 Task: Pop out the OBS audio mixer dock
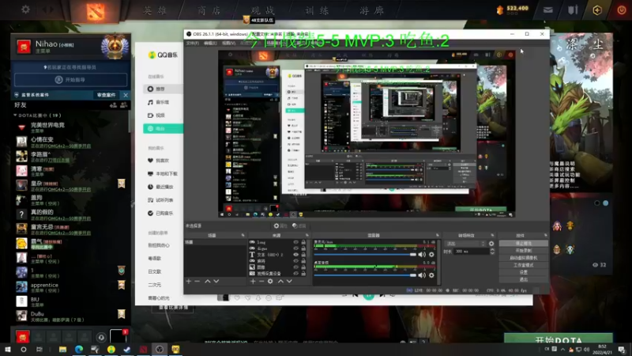point(438,235)
